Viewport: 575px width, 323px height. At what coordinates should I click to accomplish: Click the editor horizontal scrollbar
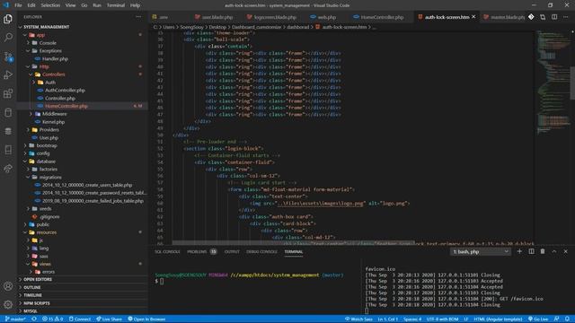point(294,242)
